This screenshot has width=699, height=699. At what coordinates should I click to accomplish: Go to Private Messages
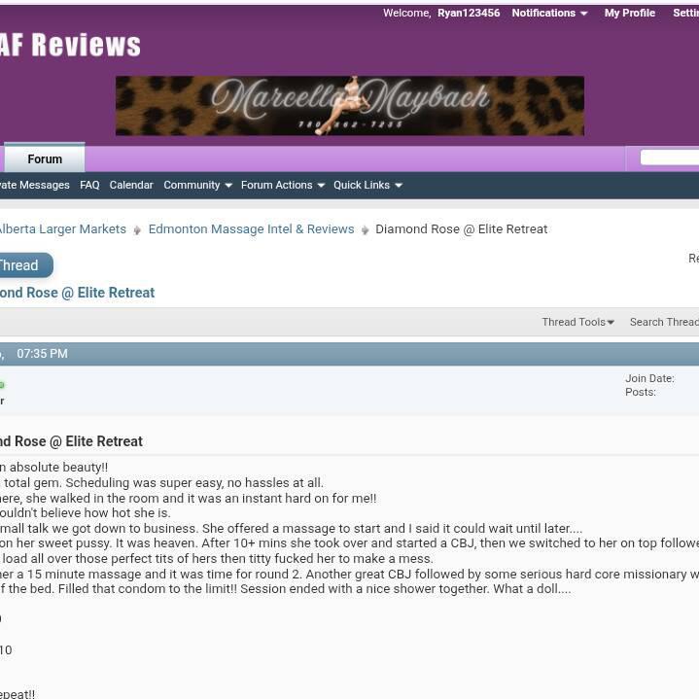click(x=33, y=185)
